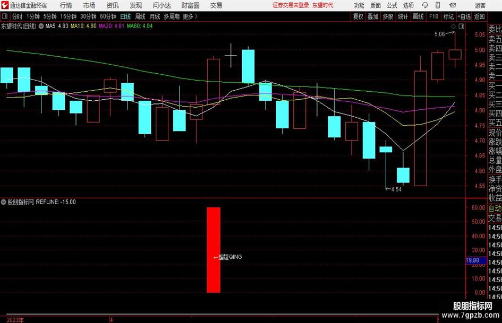
Task: Click the 多股 multi-stock button
Action: tap(388, 16)
